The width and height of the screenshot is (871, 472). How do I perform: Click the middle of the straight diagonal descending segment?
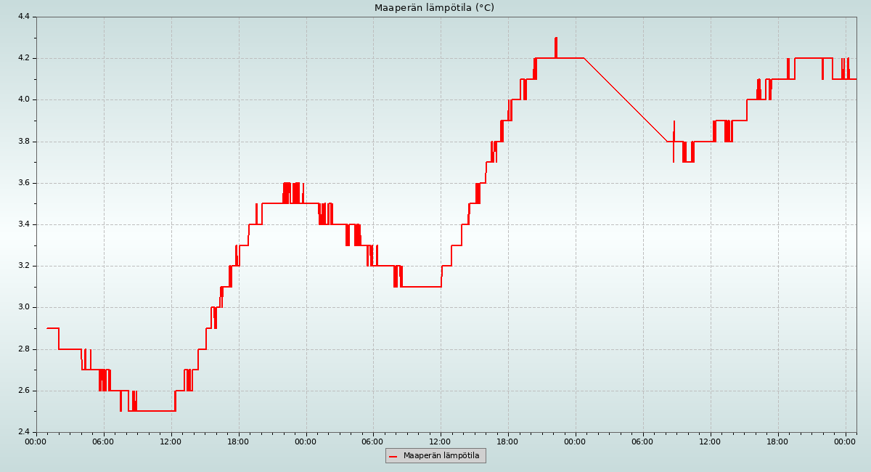tap(626, 100)
